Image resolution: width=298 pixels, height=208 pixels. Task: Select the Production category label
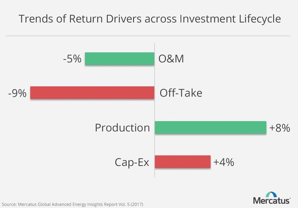pos(122,127)
